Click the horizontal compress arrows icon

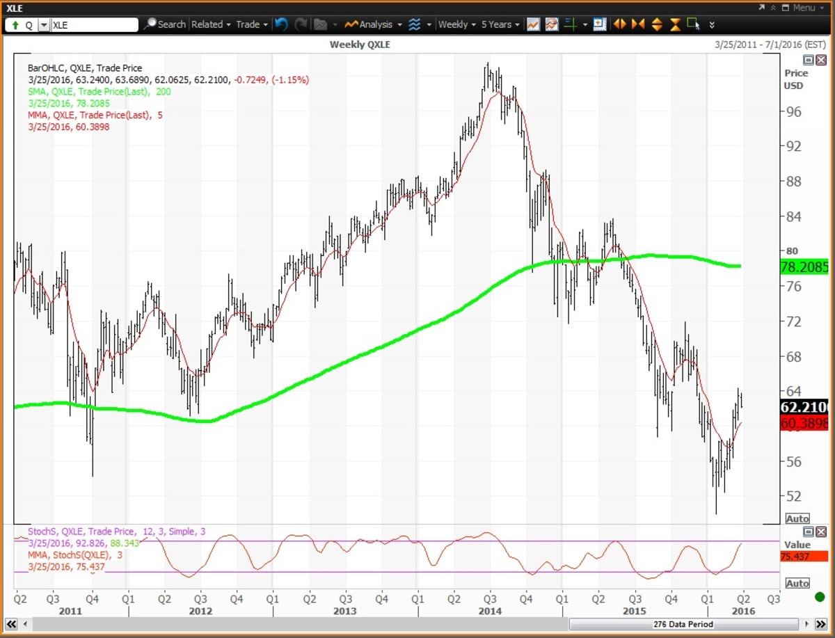click(639, 24)
